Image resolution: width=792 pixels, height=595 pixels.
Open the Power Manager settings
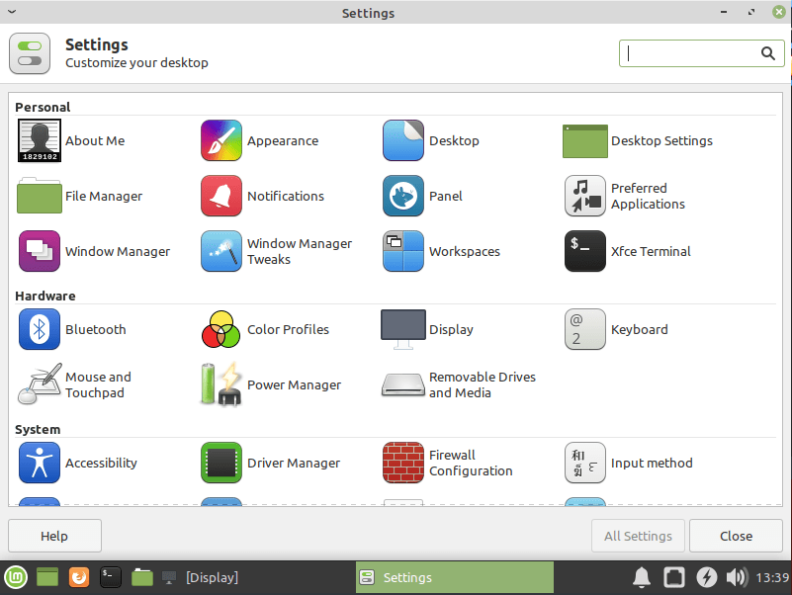click(220, 384)
